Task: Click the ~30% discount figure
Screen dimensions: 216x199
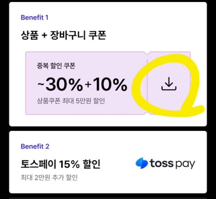Action: (x=60, y=84)
